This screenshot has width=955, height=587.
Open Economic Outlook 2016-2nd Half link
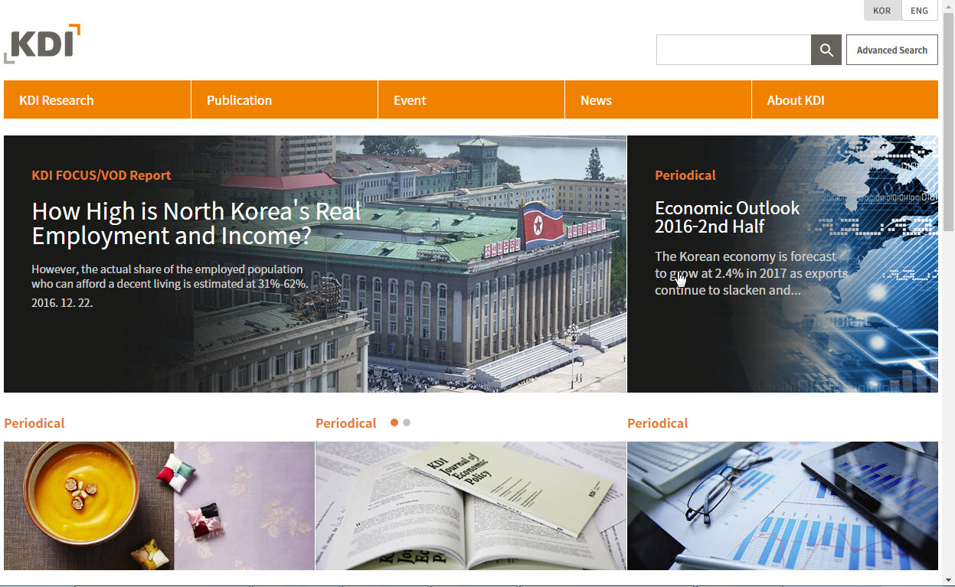coord(727,217)
